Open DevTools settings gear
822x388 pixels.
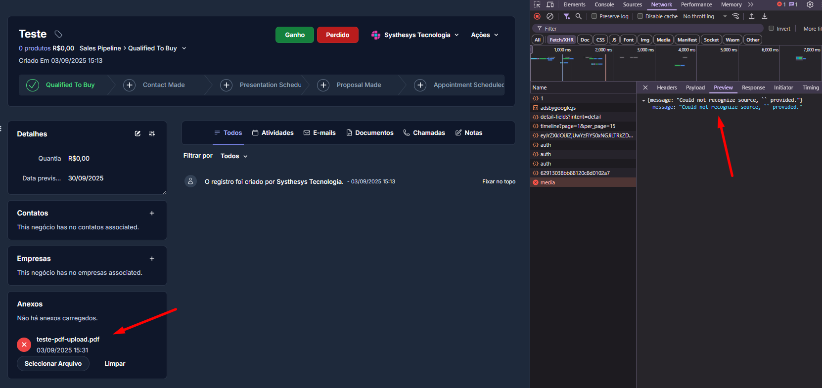point(810,4)
